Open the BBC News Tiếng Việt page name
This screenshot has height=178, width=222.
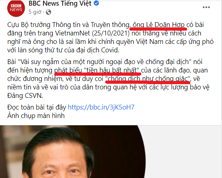(60, 3)
